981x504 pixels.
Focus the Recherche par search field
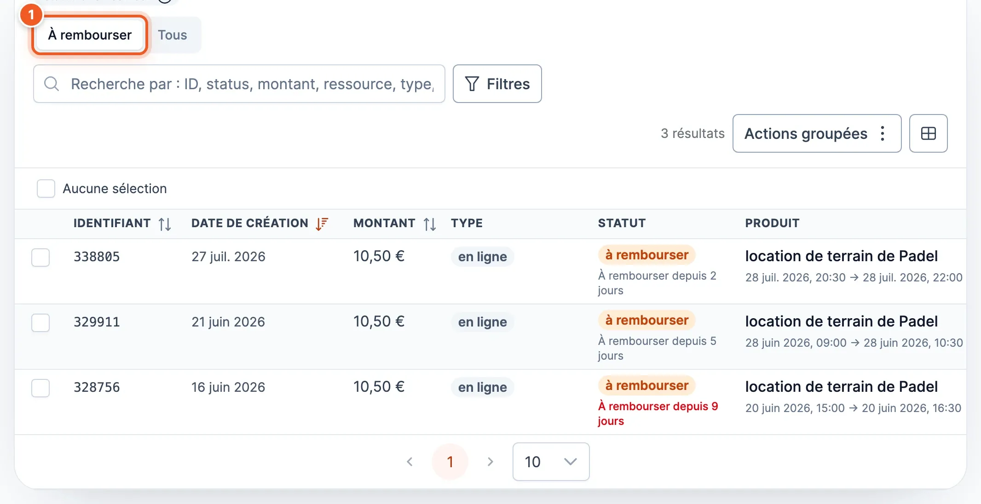[239, 84]
